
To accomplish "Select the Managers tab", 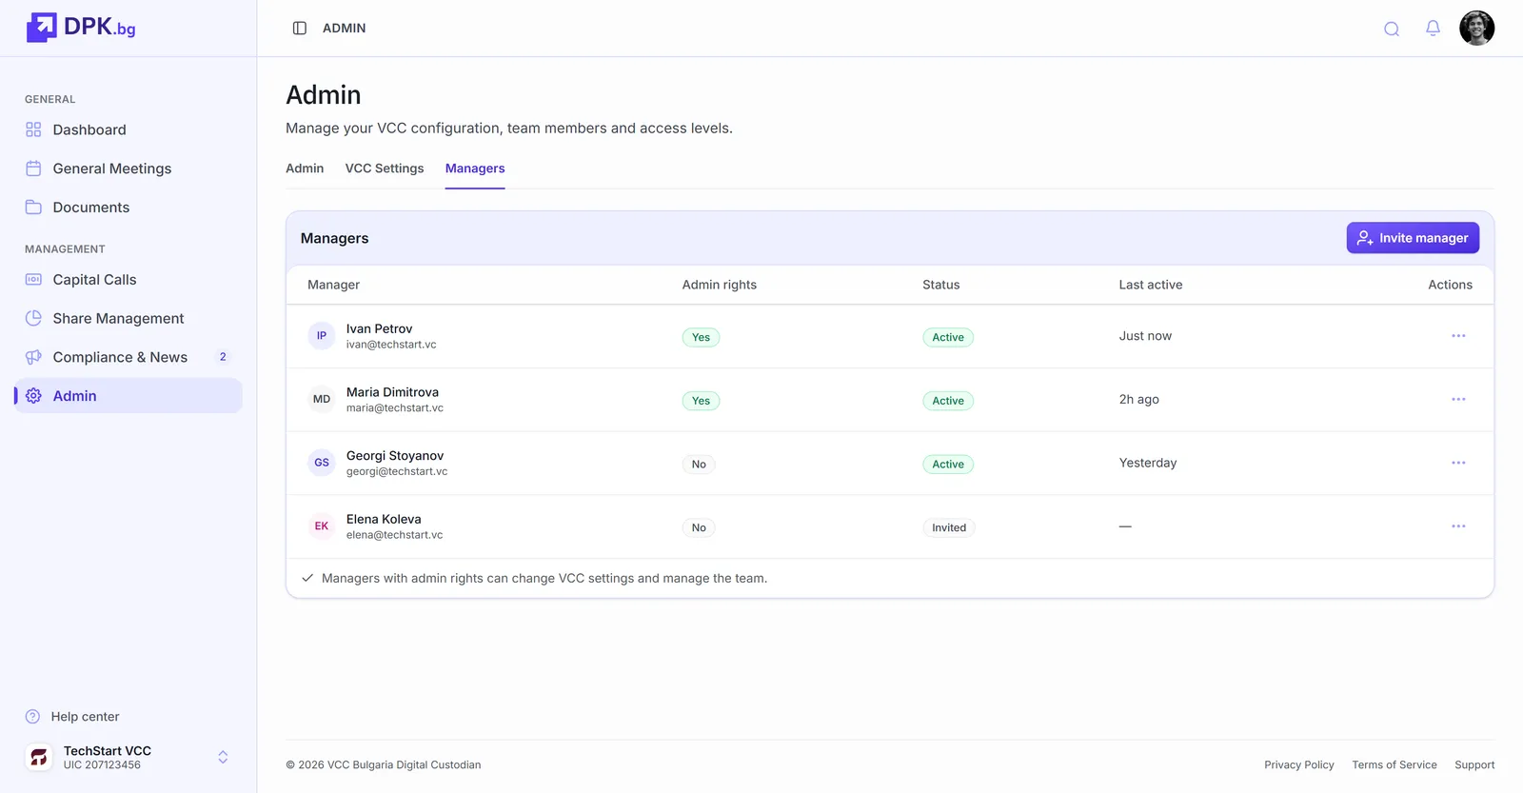I will tap(475, 169).
